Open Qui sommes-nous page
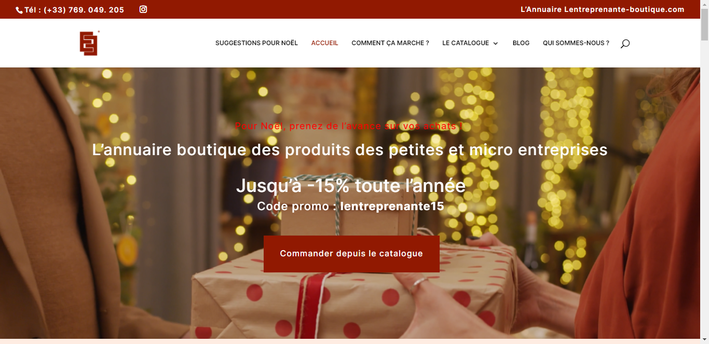Viewport: 709px width, 344px height. coord(576,43)
